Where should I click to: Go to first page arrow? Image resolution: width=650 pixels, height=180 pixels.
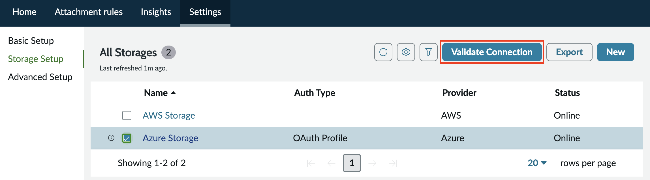311,163
